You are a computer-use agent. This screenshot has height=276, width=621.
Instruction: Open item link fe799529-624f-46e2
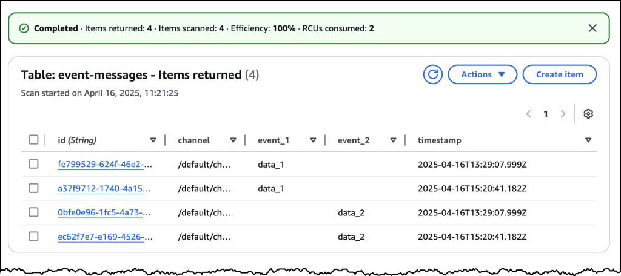[104, 165]
